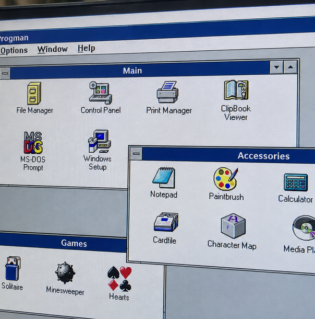Open the Character Map icon
315x319 pixels.
(233, 226)
